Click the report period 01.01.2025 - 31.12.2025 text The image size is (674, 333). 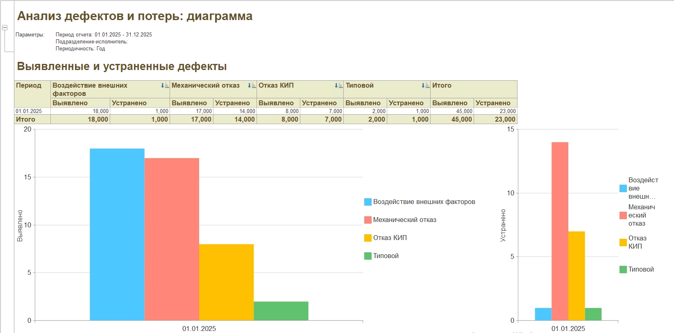[x=123, y=35]
